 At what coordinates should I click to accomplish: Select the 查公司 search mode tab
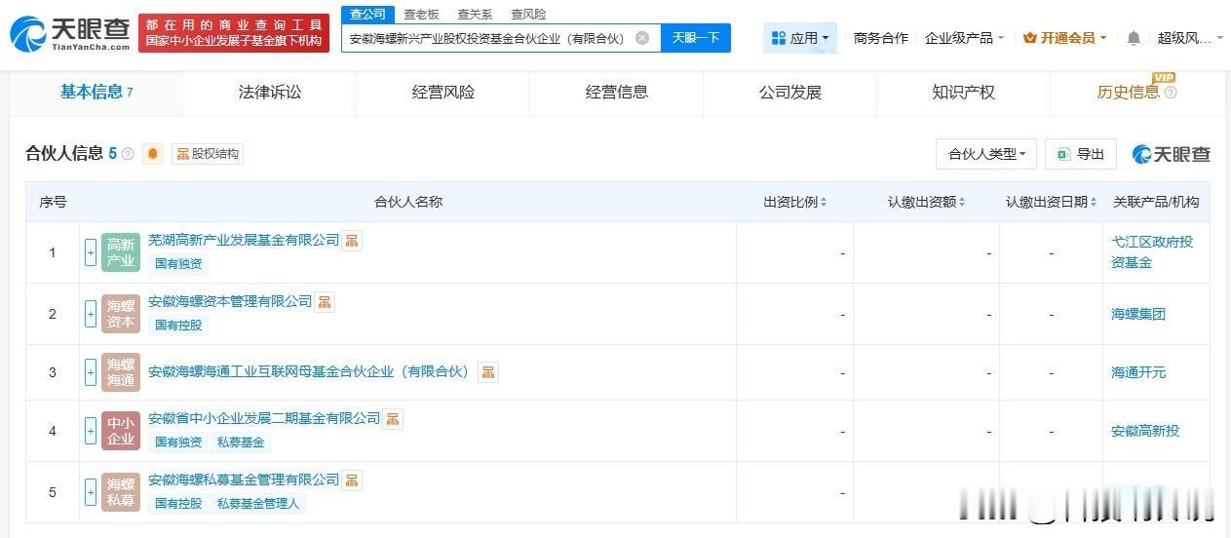(368, 15)
